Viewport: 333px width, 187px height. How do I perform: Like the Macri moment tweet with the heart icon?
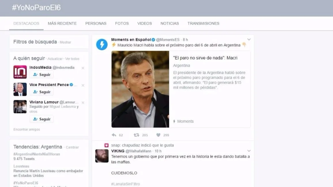coord(159,135)
